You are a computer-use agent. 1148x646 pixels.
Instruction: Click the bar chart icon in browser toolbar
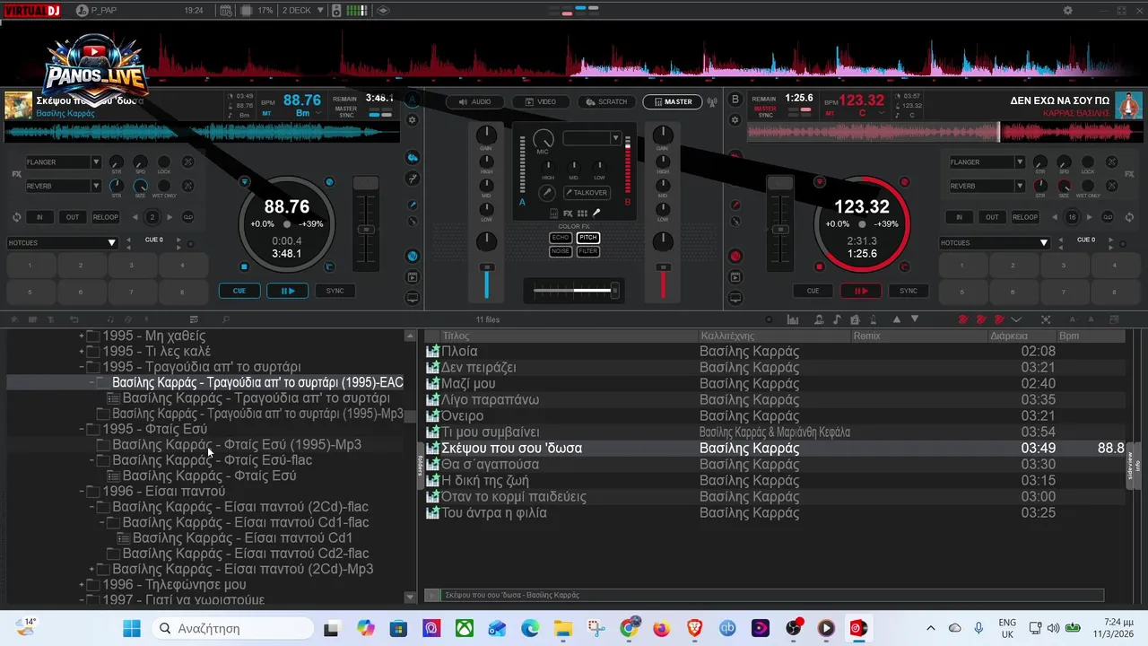click(793, 319)
